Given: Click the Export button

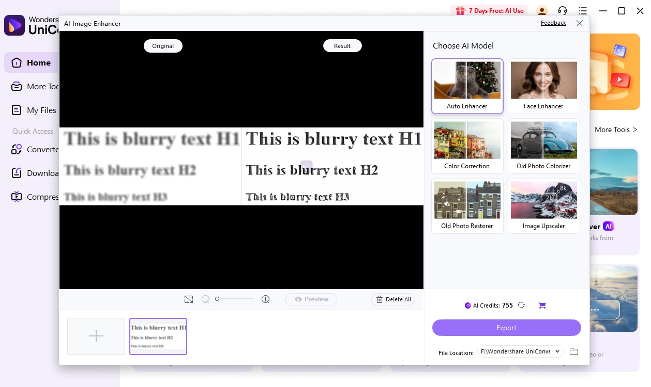Looking at the screenshot, I should (507, 328).
